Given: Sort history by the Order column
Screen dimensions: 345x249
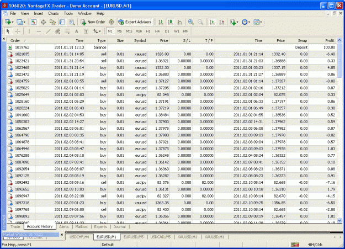Looking at the screenshot, I should 21,40.
